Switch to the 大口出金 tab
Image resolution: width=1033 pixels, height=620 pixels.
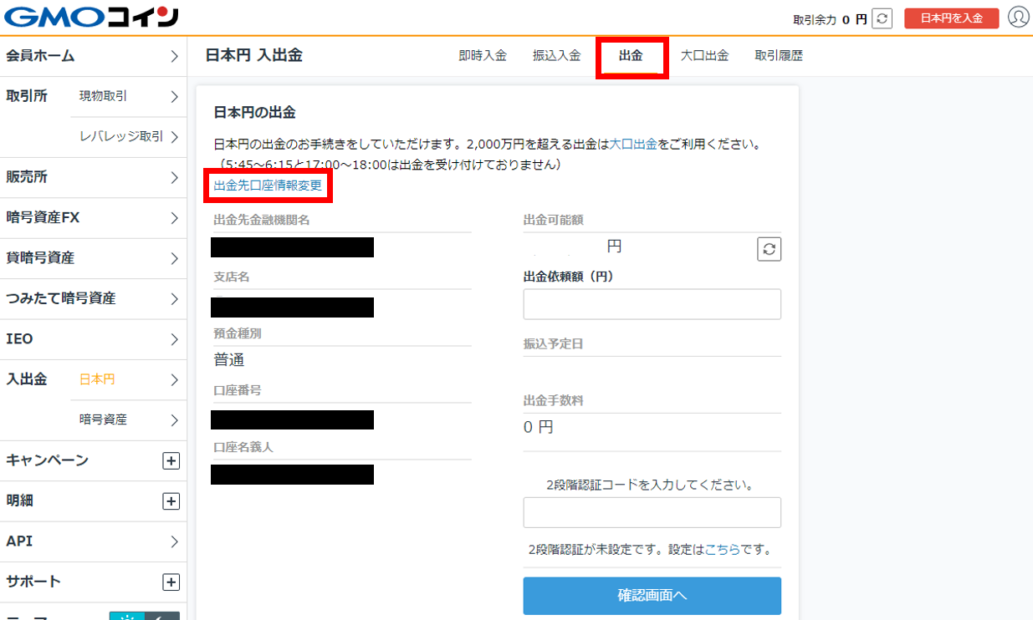(704, 56)
